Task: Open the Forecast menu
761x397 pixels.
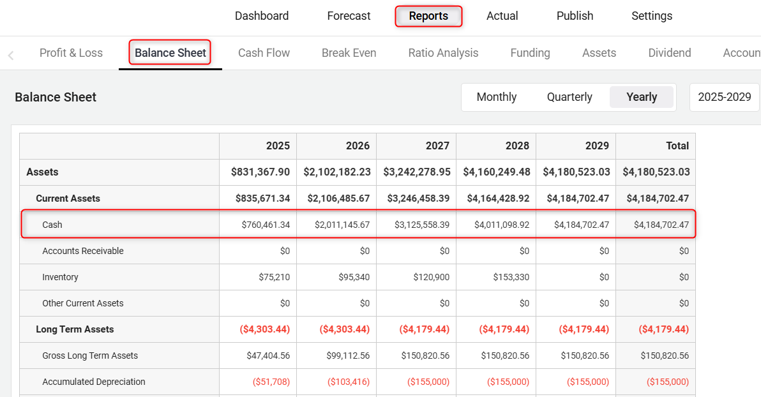Action: [349, 16]
